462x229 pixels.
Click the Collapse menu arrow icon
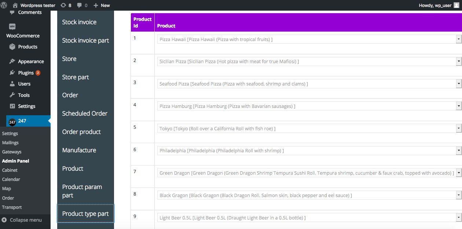point(4,220)
